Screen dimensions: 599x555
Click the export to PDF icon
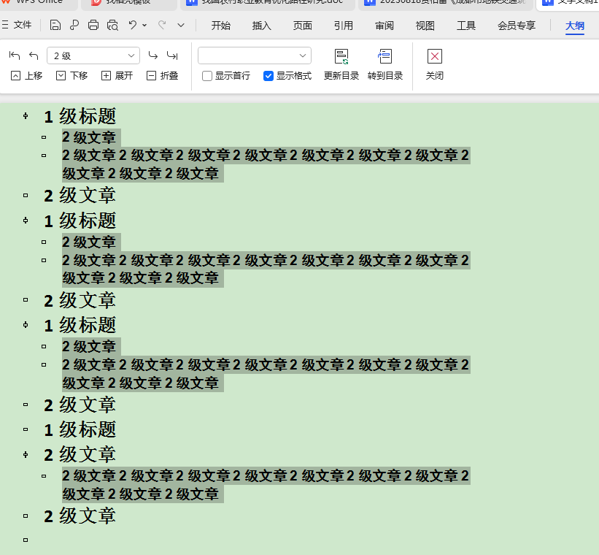click(x=74, y=26)
